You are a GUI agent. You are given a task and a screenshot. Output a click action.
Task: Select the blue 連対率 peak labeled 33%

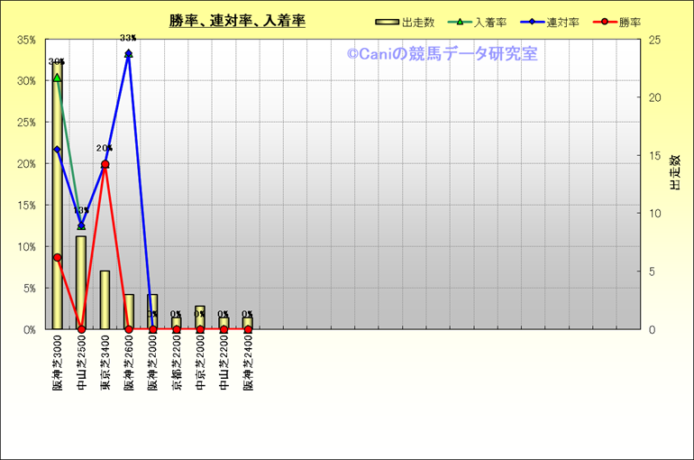point(129,53)
